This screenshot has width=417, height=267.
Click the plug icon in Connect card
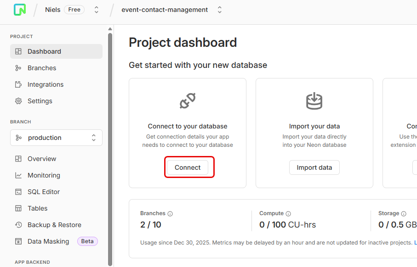point(188,101)
